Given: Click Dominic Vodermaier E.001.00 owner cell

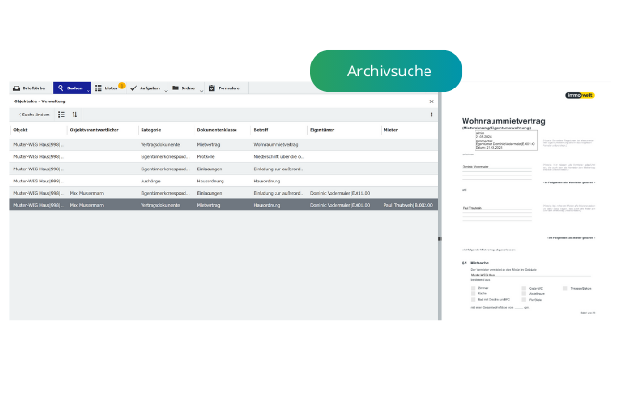Looking at the screenshot, I should (340, 205).
